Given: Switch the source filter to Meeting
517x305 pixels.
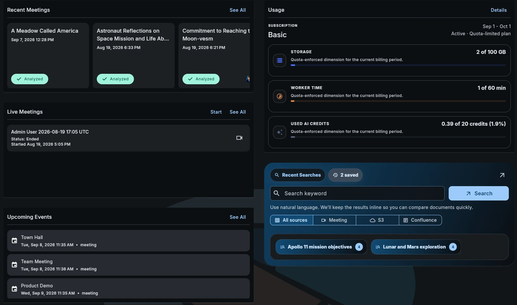Looking at the screenshot, I should coord(335,220).
